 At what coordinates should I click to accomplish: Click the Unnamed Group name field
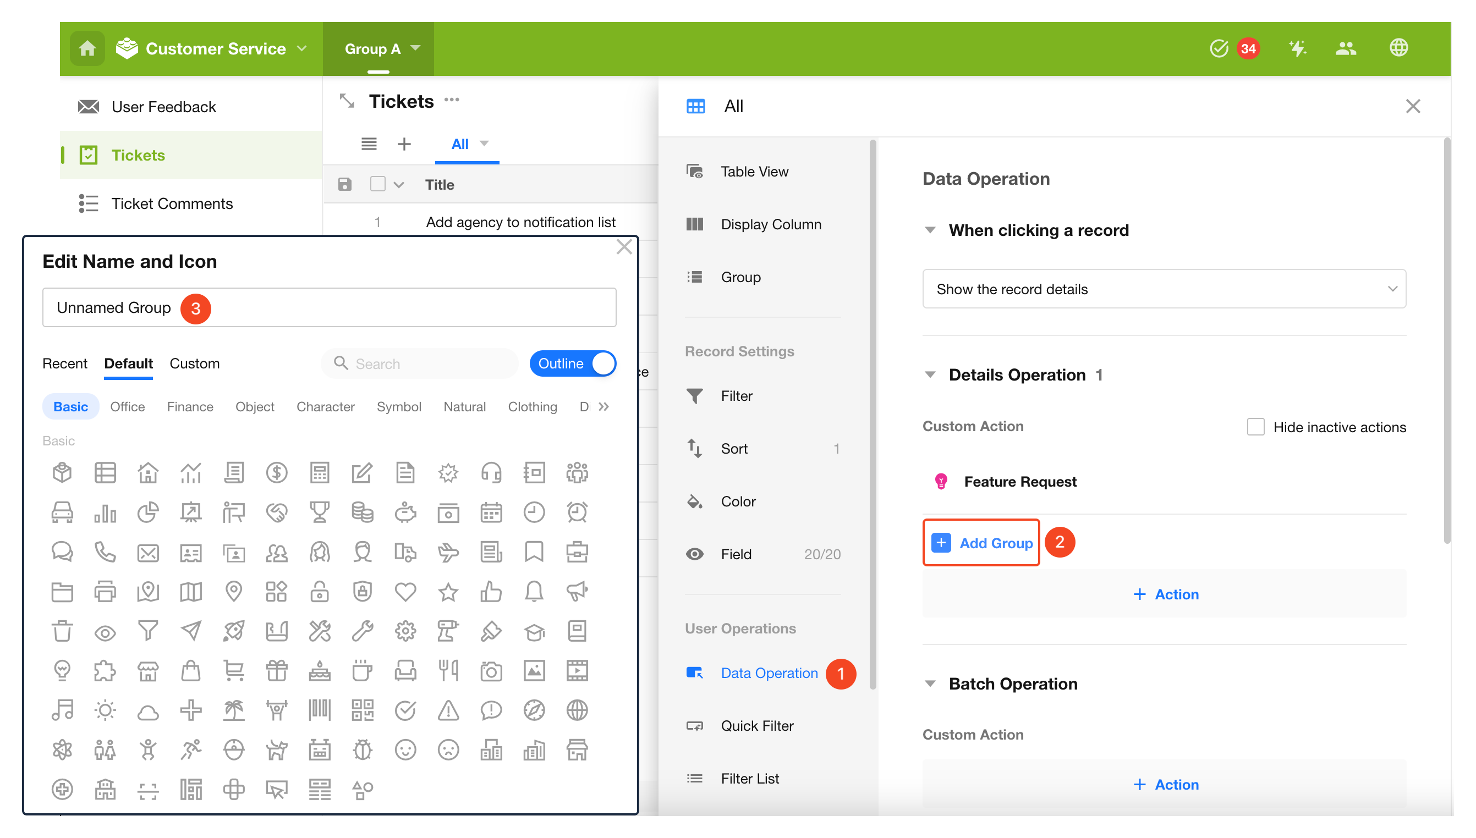coord(330,307)
